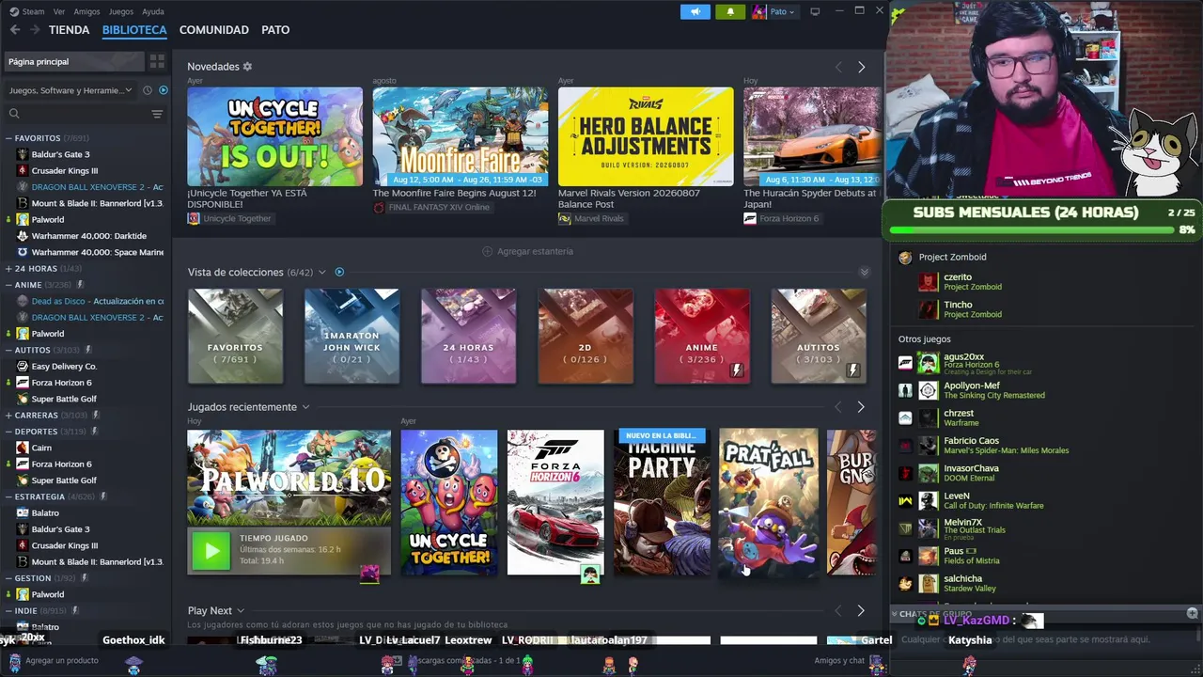Viewport: 1203px width, 677px height.
Task: Collapse the ANIME category
Action: click(8, 285)
